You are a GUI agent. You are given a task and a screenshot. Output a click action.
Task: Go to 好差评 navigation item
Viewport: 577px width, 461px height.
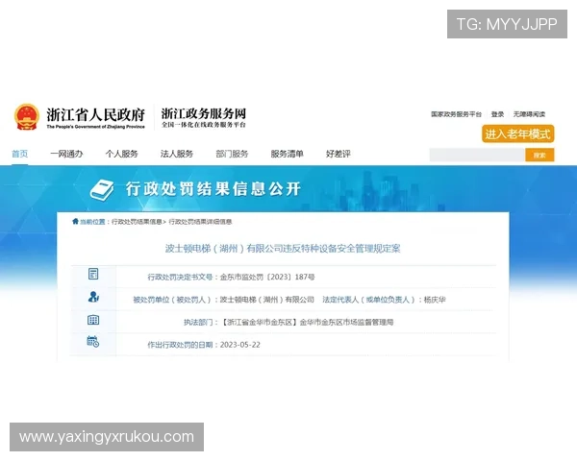(339, 154)
